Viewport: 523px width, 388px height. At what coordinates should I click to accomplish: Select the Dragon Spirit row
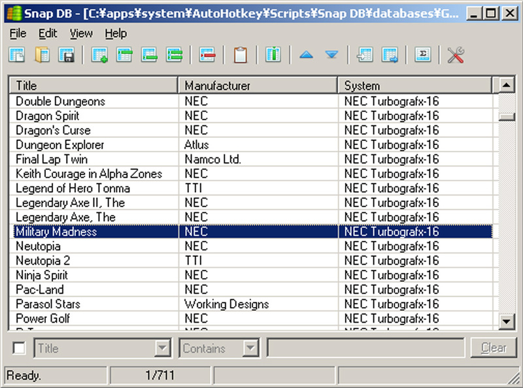point(251,116)
